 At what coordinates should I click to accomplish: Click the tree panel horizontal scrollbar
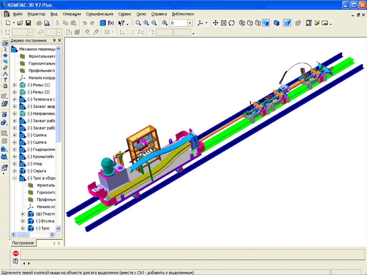click(x=32, y=235)
